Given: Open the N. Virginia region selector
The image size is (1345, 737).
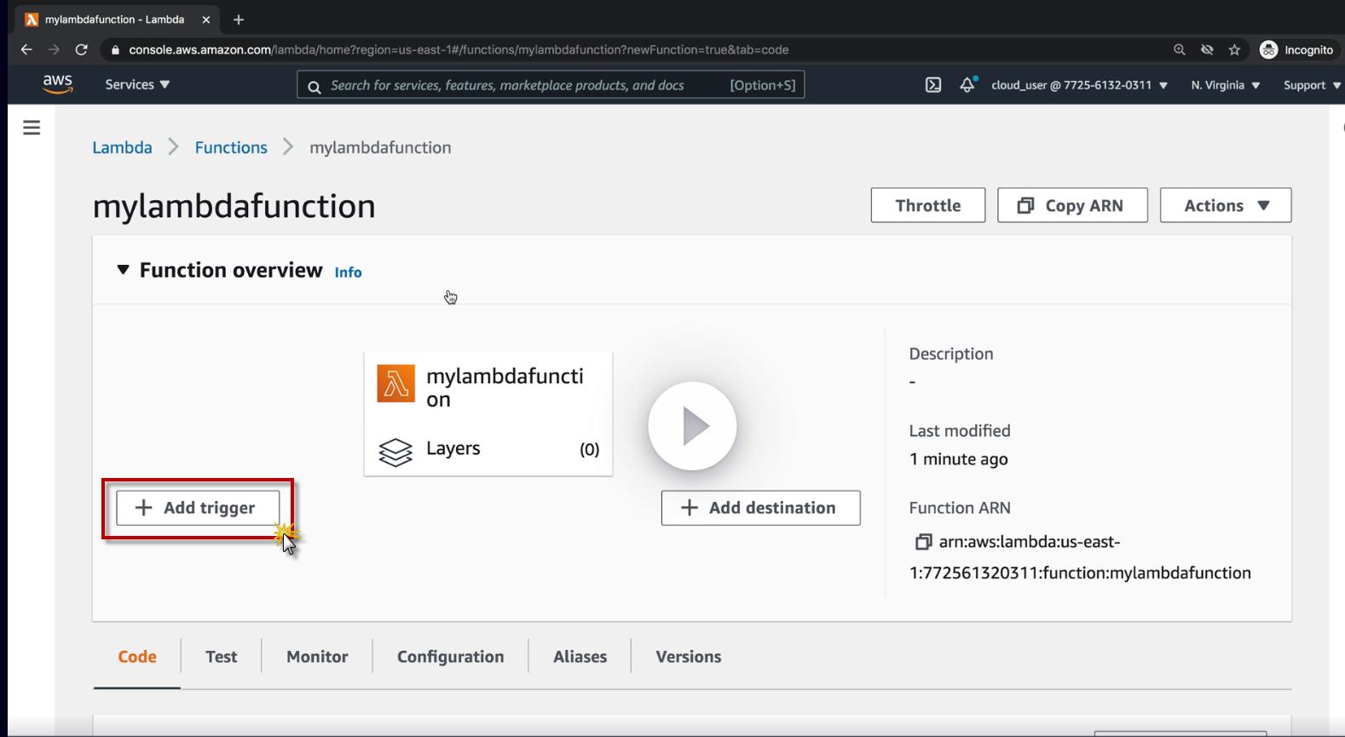Looking at the screenshot, I should click(1225, 85).
